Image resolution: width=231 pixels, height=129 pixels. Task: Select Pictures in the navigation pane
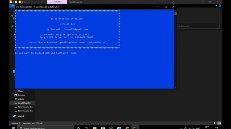tap(21, 95)
